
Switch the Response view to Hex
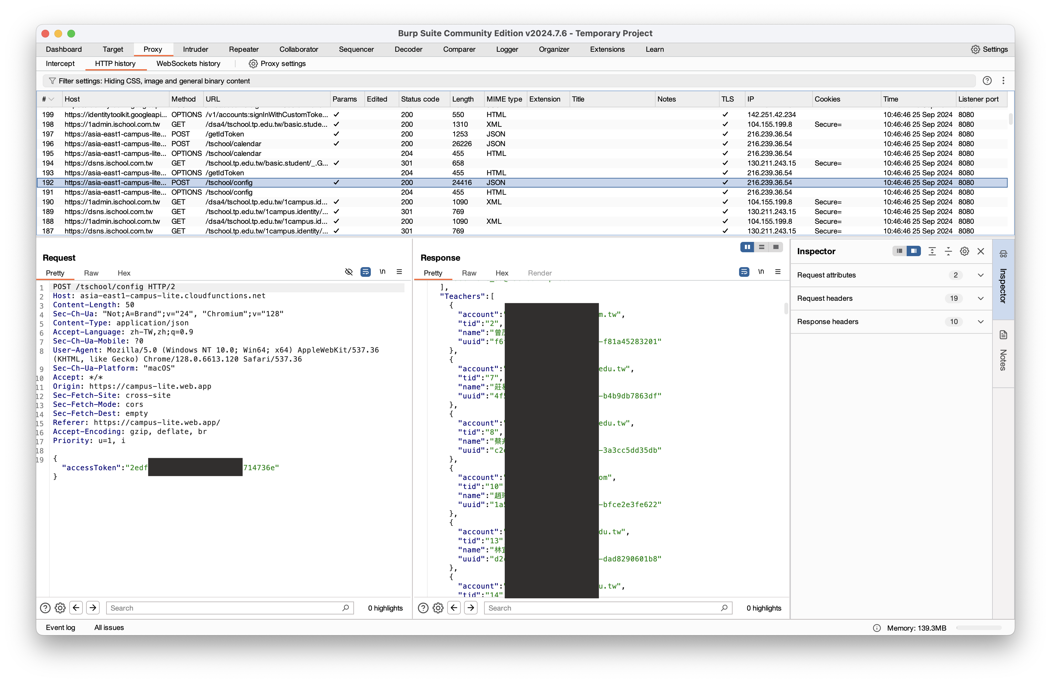tap(502, 273)
